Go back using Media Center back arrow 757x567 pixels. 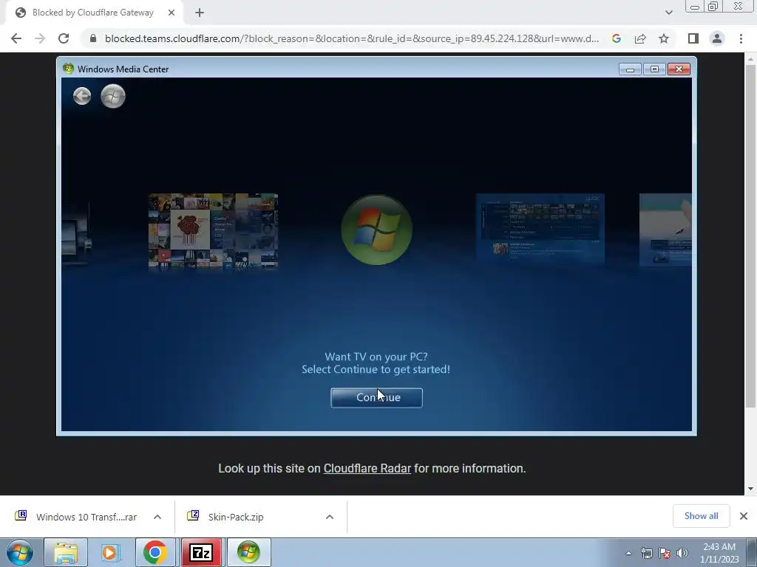click(x=82, y=96)
